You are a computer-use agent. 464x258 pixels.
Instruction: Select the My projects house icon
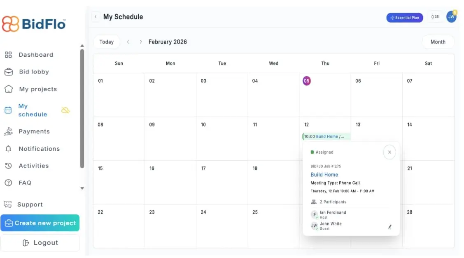tap(8, 89)
